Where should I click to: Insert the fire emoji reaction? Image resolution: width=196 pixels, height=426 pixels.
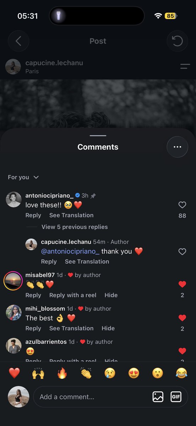click(62, 373)
